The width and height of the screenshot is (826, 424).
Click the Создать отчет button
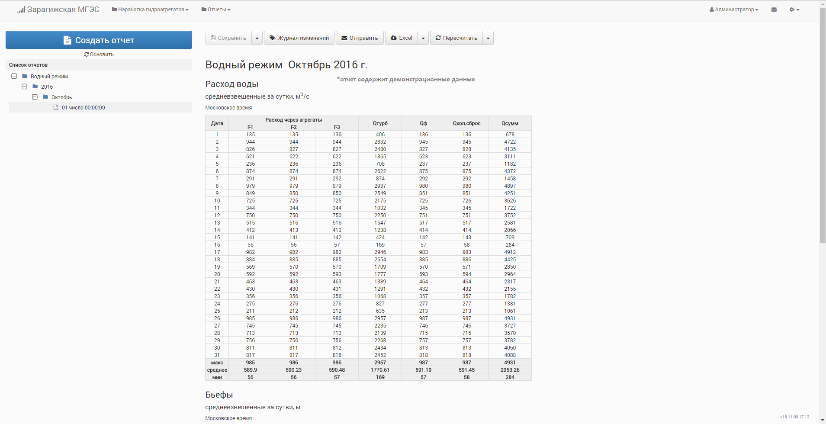point(99,40)
